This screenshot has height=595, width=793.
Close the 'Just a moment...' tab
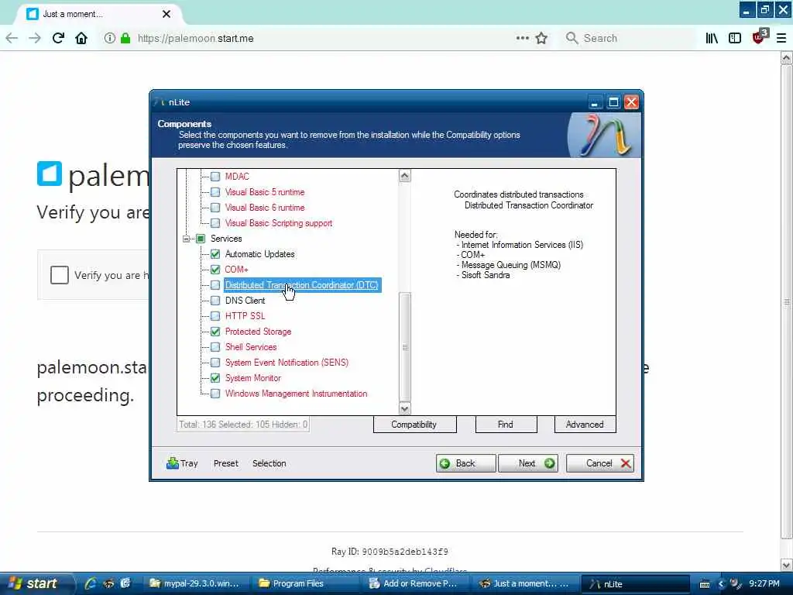click(166, 14)
